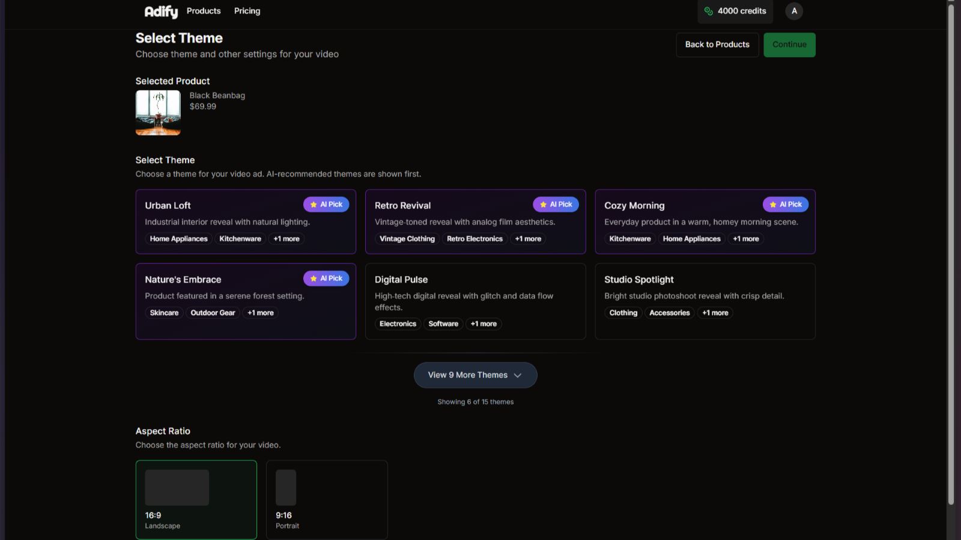Click the Black Beanbag product thumbnail

coord(158,113)
